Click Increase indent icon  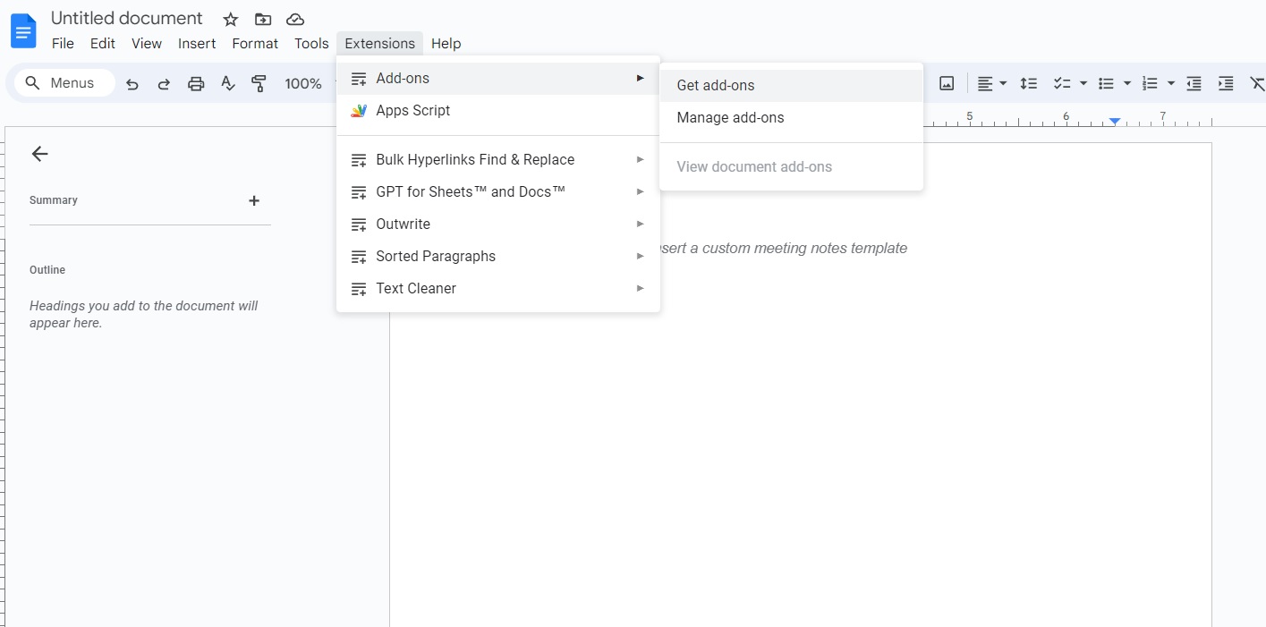[x=1226, y=83]
